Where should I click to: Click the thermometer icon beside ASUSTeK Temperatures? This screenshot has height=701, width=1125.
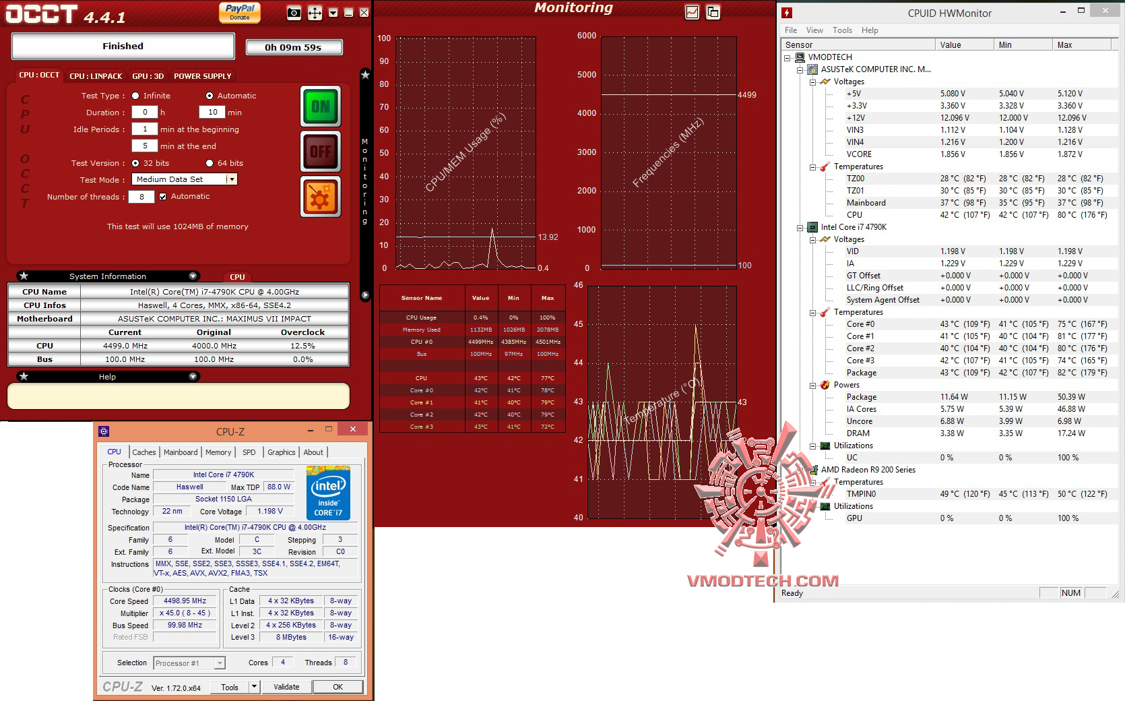825,166
